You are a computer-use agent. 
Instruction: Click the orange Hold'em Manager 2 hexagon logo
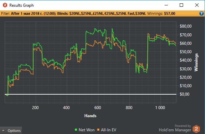[196, 129]
